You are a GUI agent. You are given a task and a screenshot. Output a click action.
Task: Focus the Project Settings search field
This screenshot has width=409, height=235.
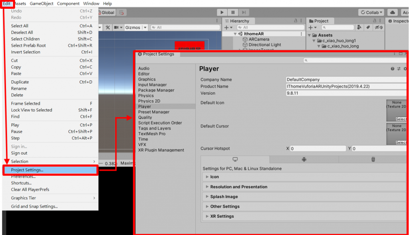pyautogui.click(x=355, y=60)
